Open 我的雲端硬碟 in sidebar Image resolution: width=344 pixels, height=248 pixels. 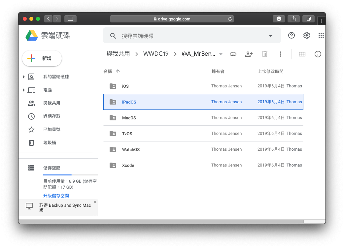tap(56, 77)
